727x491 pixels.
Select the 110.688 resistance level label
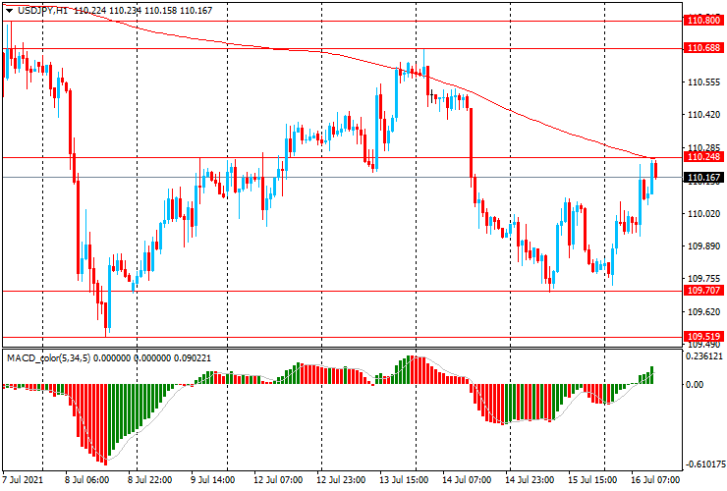(703, 48)
